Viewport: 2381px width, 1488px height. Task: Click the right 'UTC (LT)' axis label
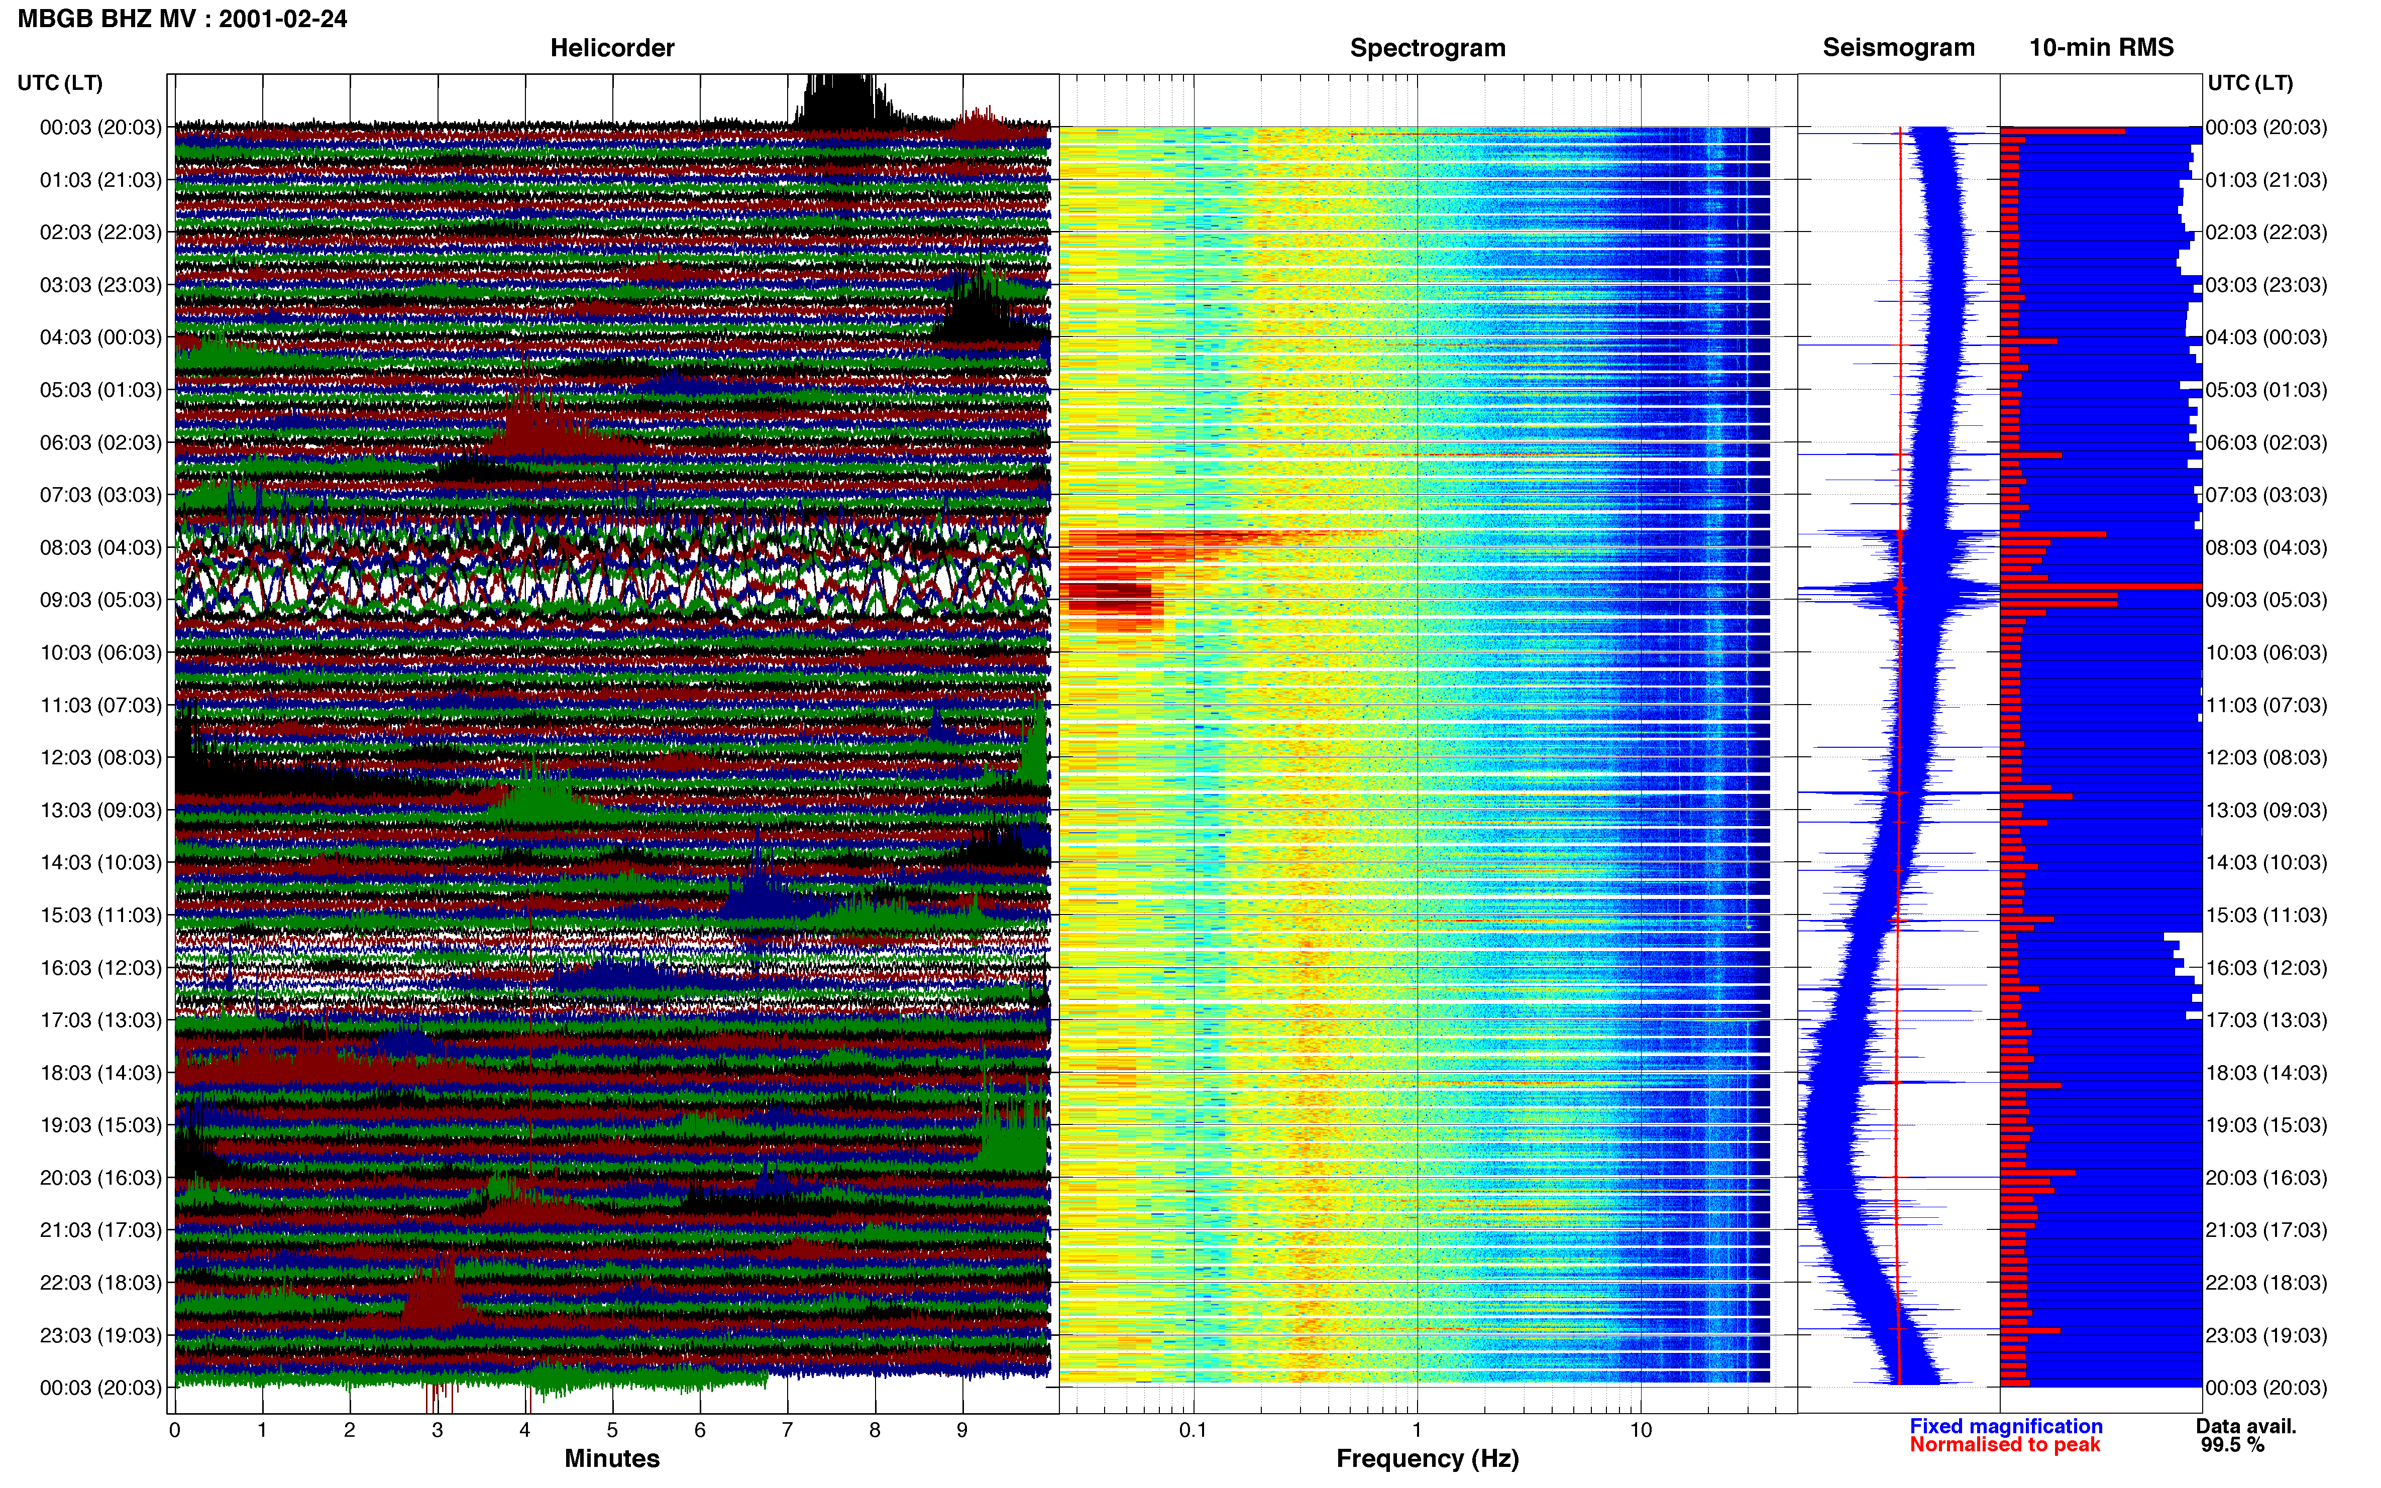point(2249,83)
